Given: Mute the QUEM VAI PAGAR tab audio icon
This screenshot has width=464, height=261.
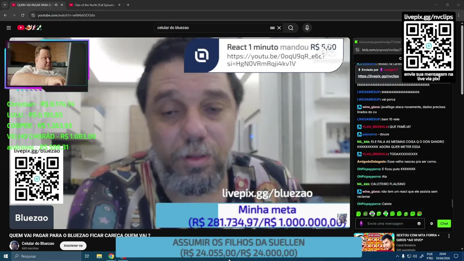Looking at the screenshot, I should pyautogui.click(x=56, y=5).
